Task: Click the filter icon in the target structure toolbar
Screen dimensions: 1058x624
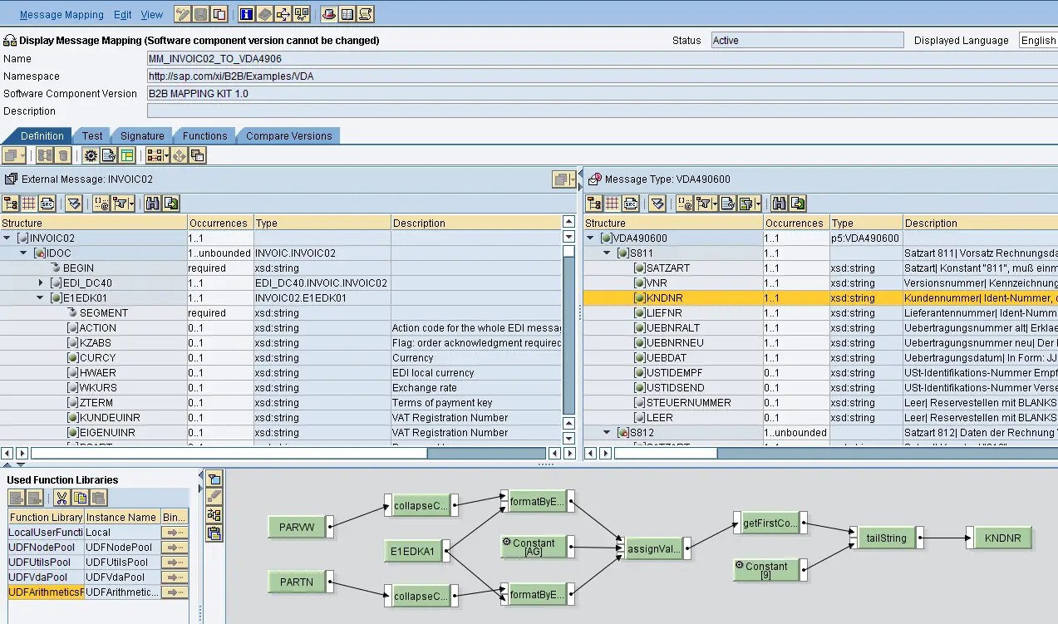Action: coord(703,204)
